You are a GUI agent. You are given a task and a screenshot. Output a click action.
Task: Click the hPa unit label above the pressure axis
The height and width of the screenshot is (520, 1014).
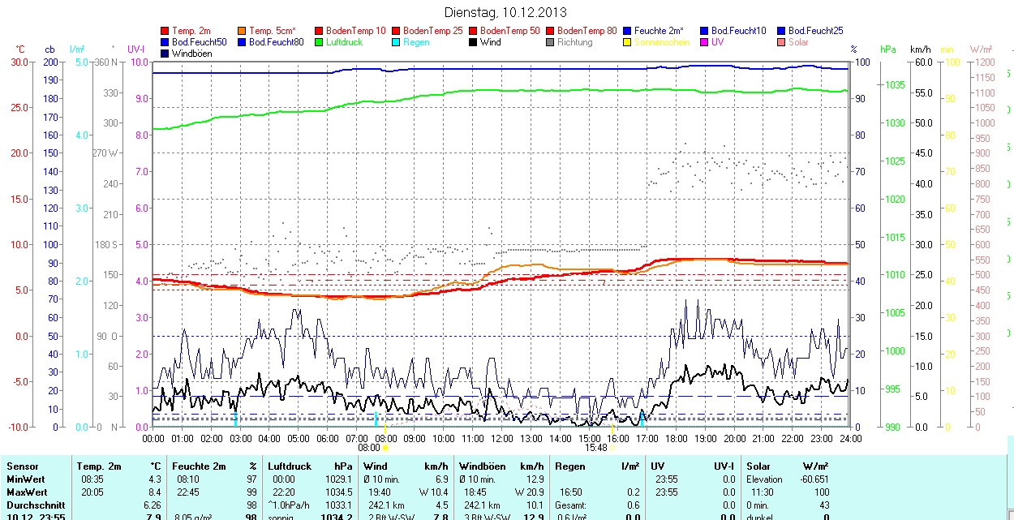click(888, 49)
